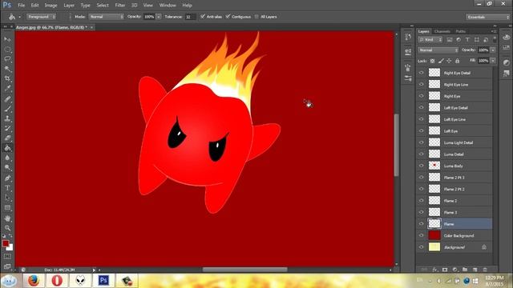The width and height of the screenshot is (513, 288).
Task: Click the lock all padlock icon
Action: [x=458, y=61]
